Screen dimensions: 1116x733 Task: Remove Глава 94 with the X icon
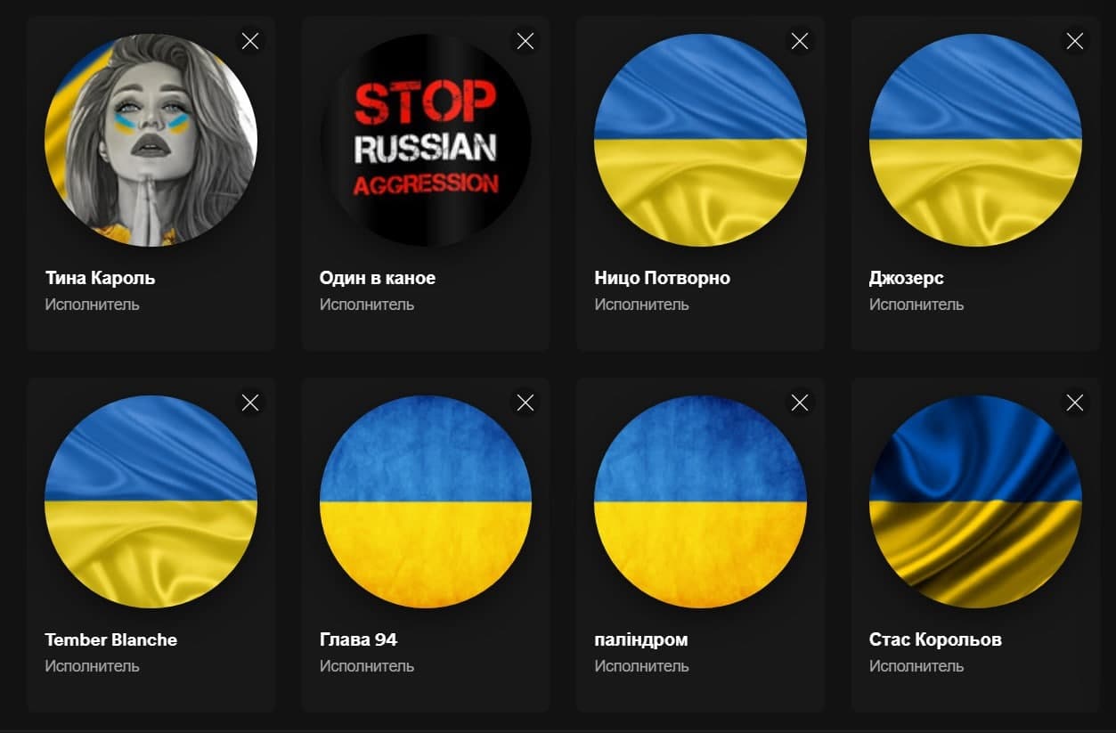point(525,403)
